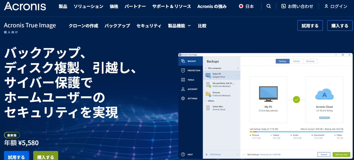This screenshot has width=354, height=160.
Task: Collapse the This computer tree section
Action: pyautogui.click(x=206, y=68)
